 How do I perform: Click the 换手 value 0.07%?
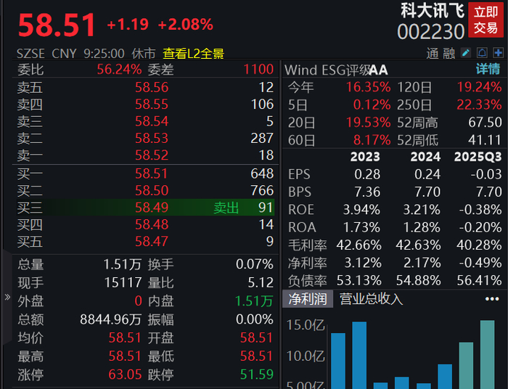(255, 264)
